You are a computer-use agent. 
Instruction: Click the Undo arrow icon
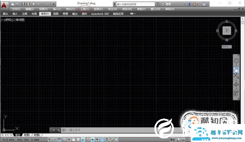[x=38, y=4]
